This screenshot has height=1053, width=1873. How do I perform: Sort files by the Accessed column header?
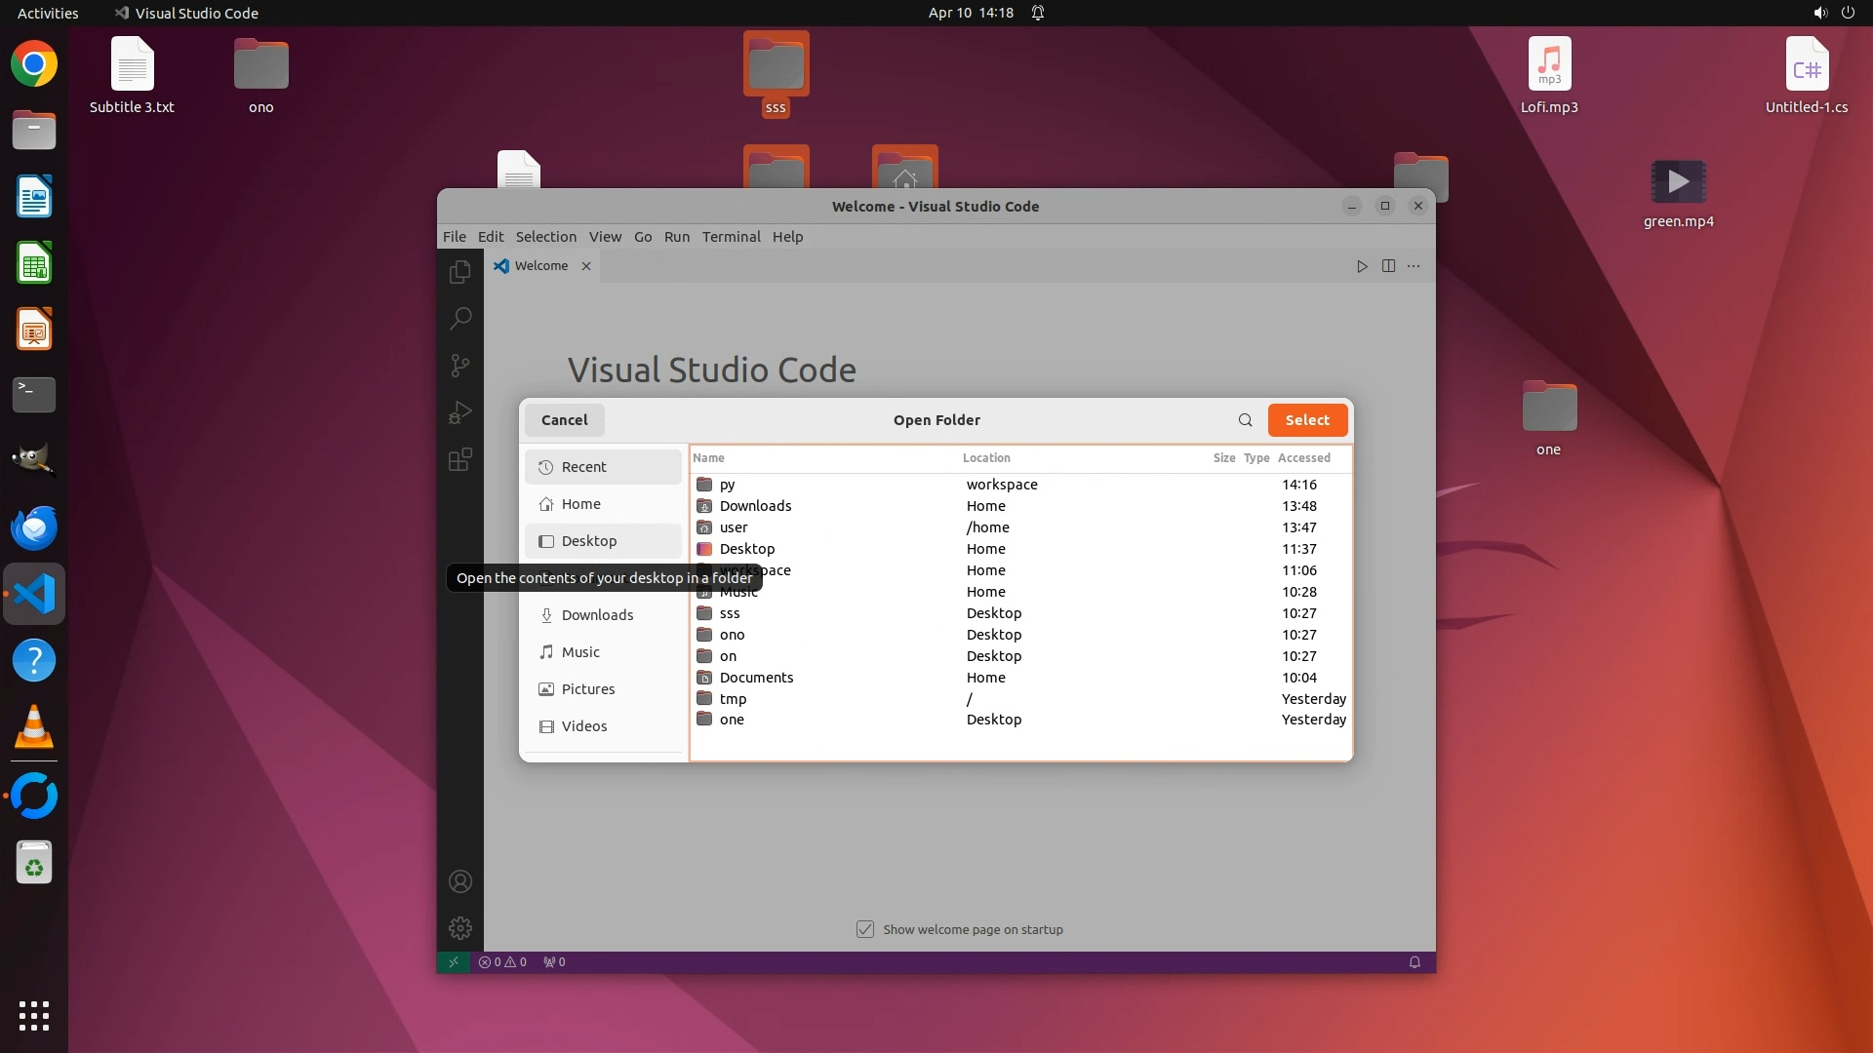pyautogui.click(x=1303, y=458)
